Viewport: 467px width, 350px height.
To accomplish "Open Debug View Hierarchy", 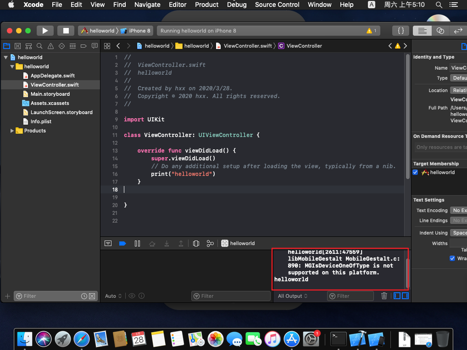I will pos(196,243).
